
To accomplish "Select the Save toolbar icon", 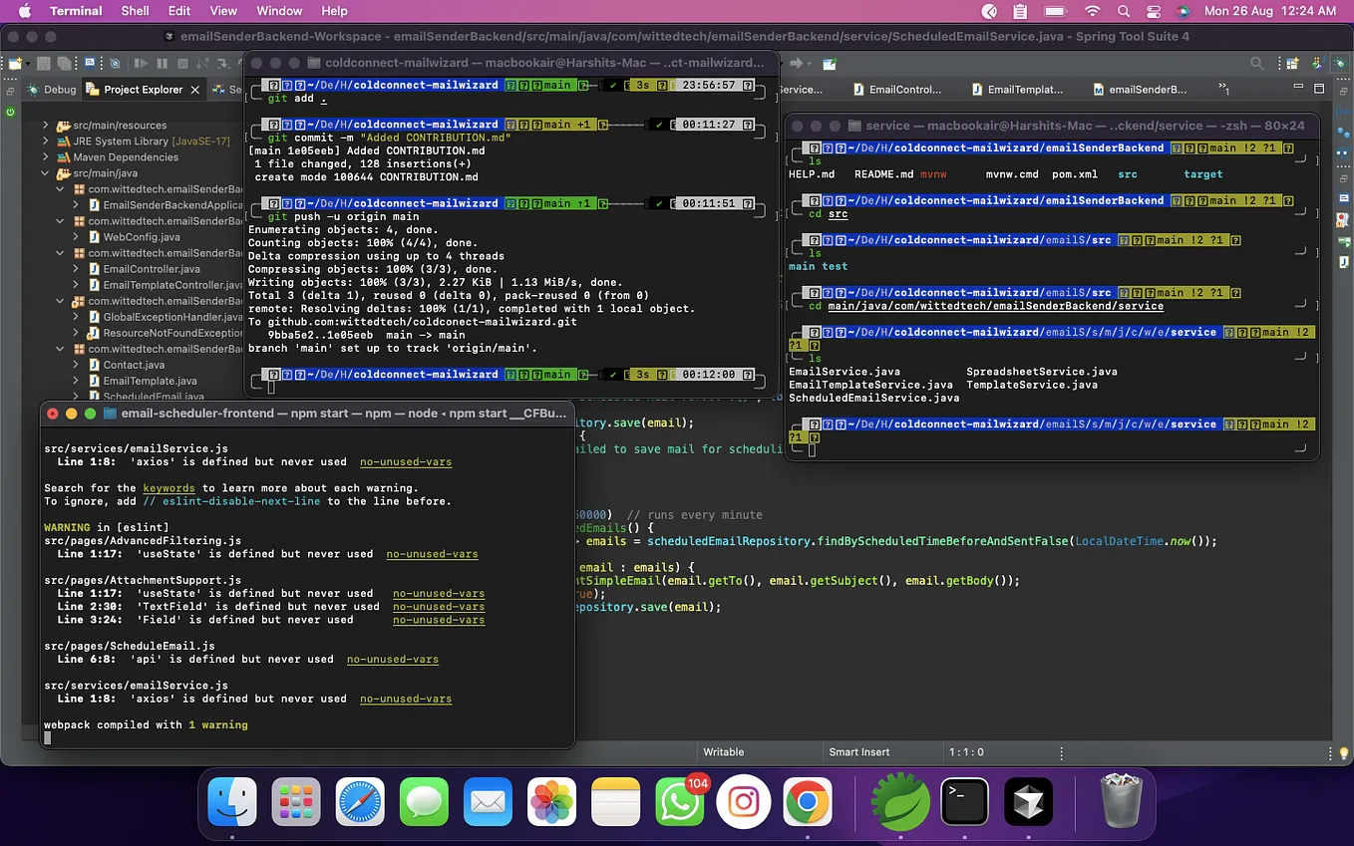I will (x=44, y=63).
